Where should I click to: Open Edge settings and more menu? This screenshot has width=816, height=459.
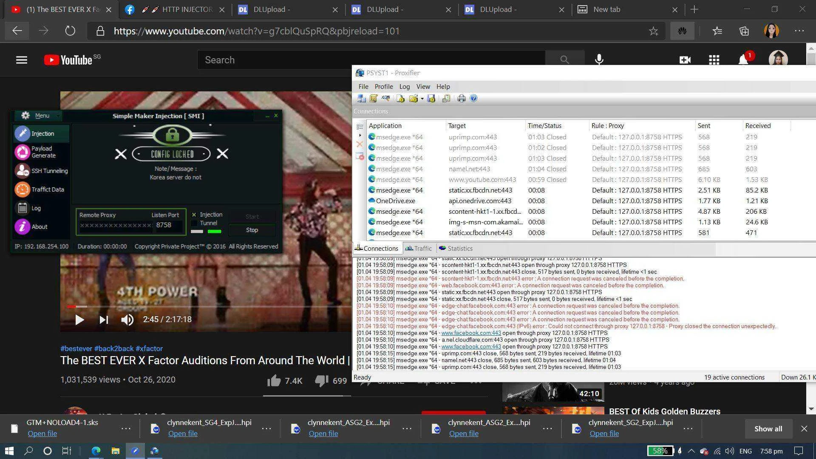pos(799,31)
